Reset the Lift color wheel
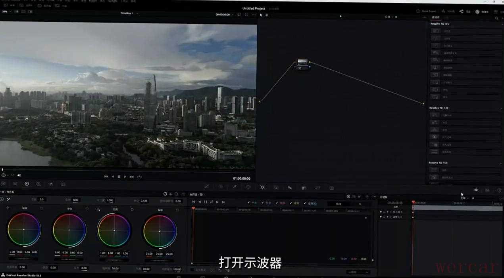 pos(42,208)
